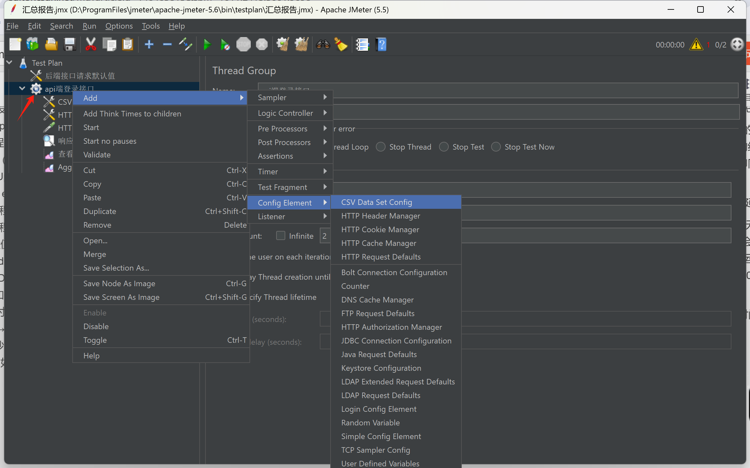The width and height of the screenshot is (750, 468).
Task: Click the Clear All brooms icon
Action: click(x=301, y=45)
